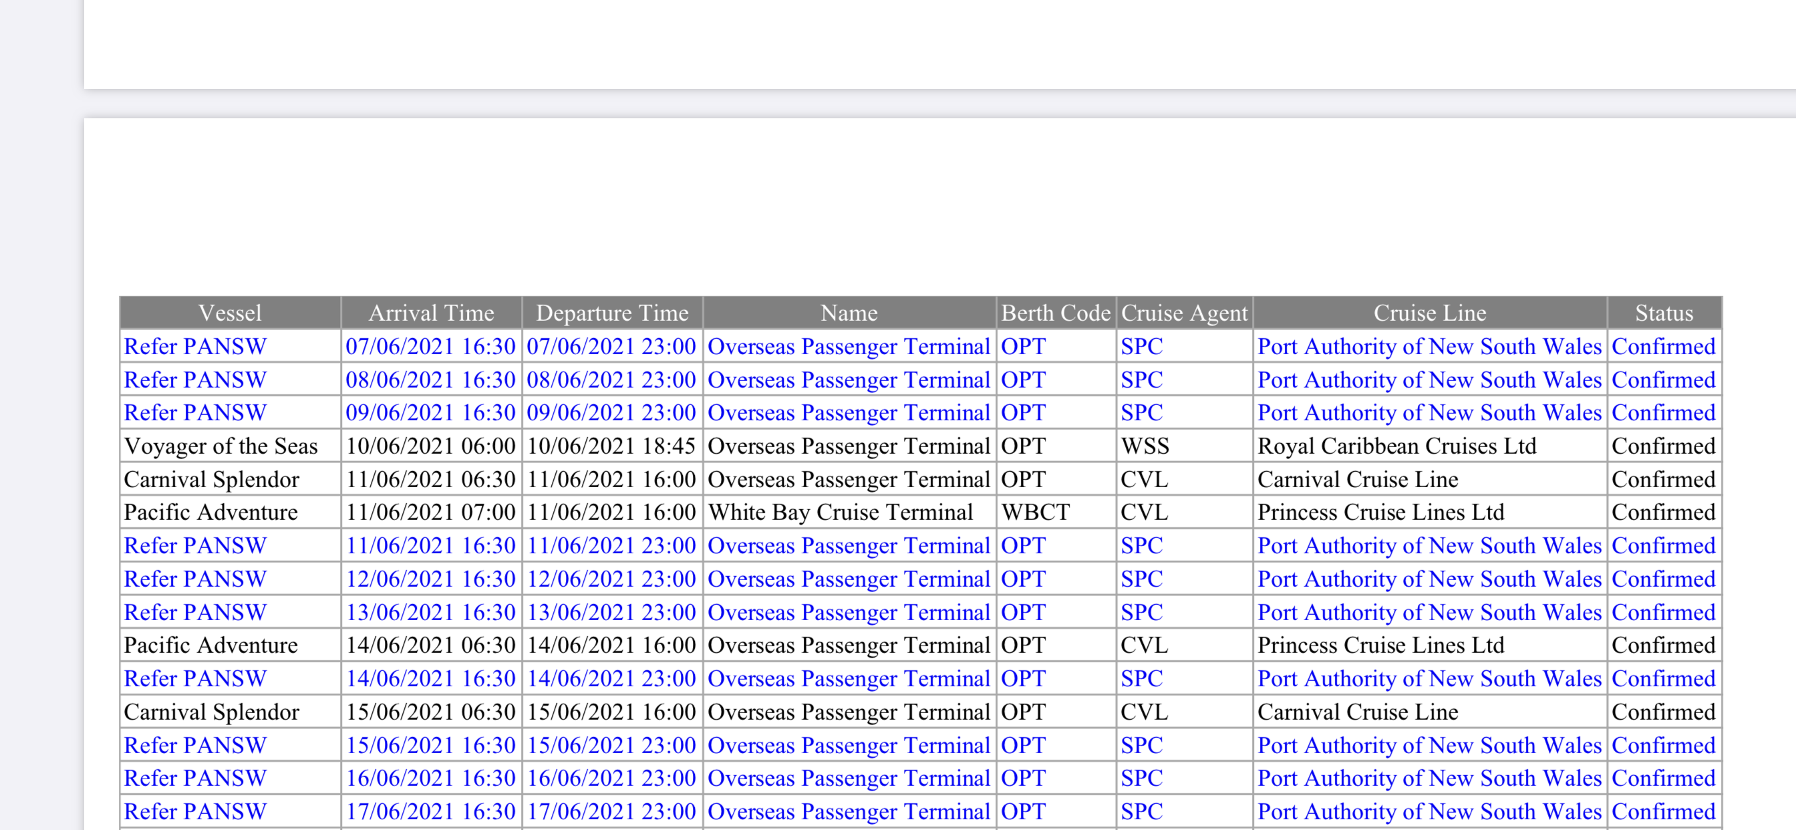
Task: Click the Berth Code column header
Action: [1056, 313]
